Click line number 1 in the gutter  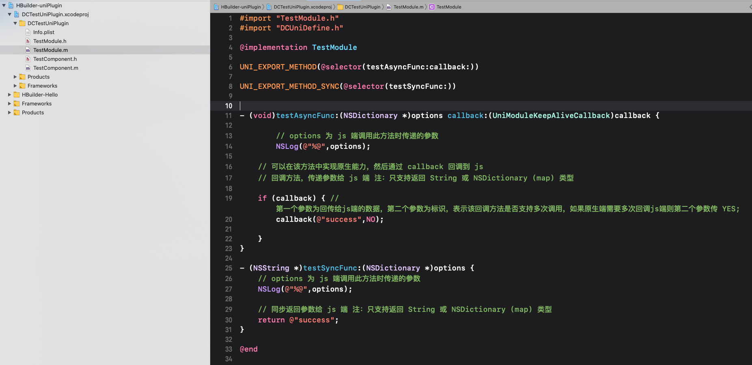click(231, 18)
